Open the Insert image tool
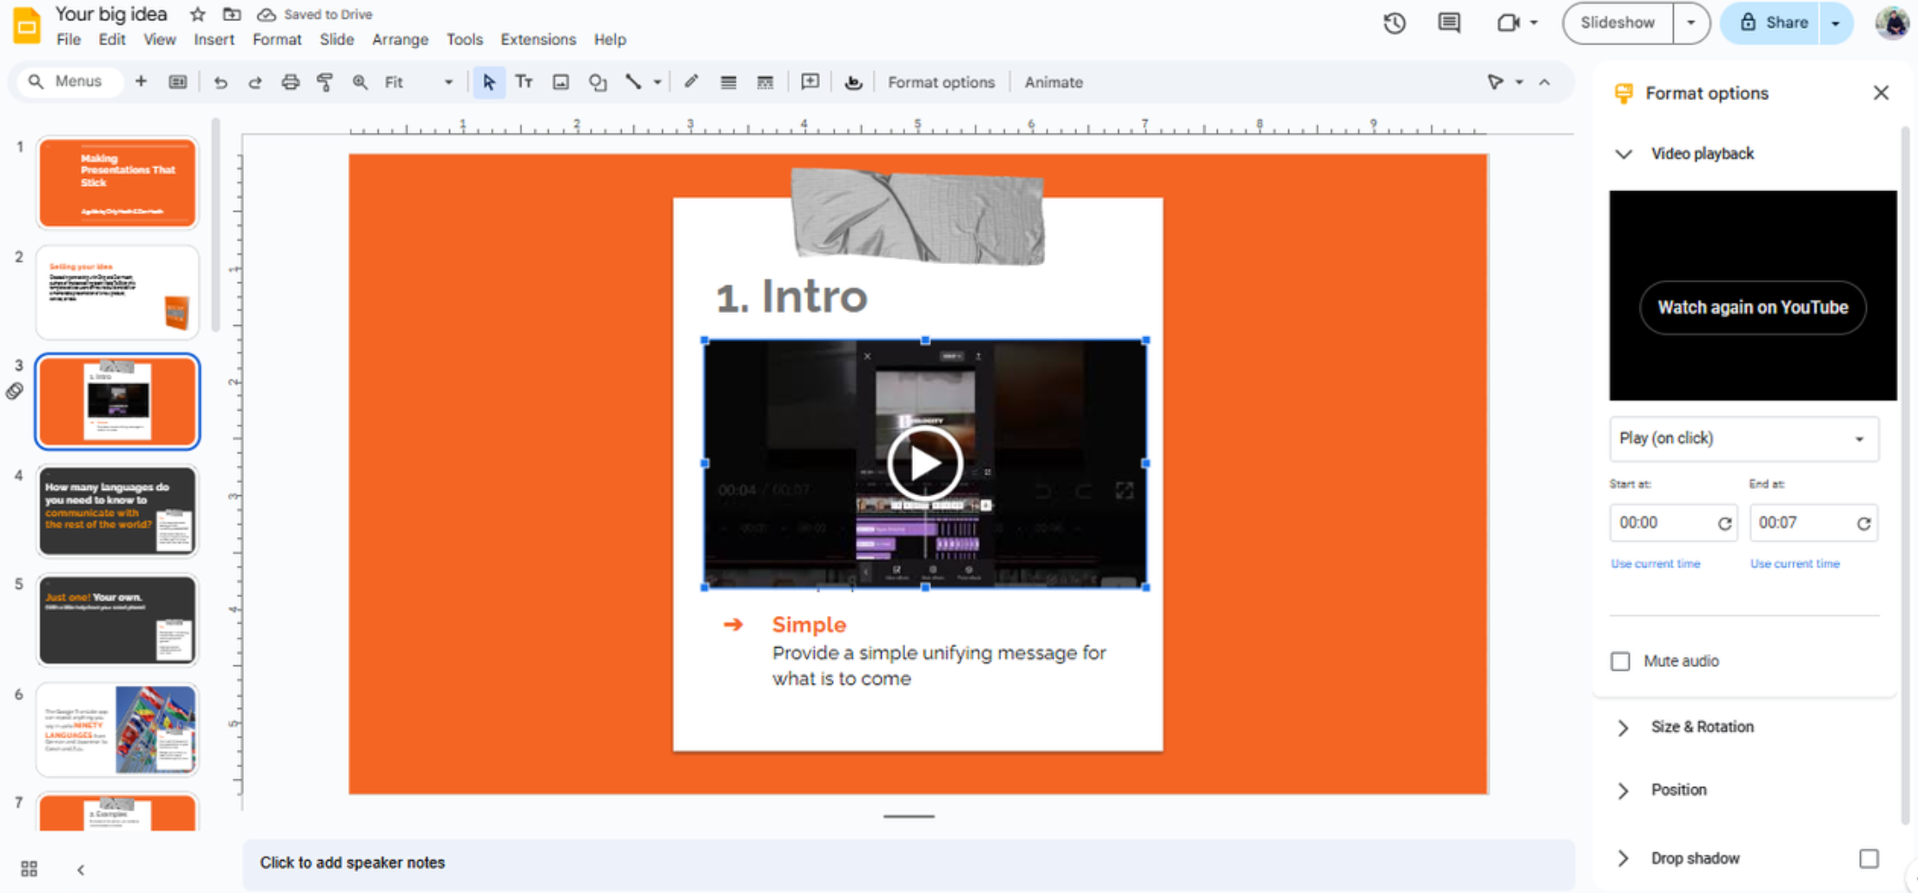The image size is (1918, 893). [560, 82]
